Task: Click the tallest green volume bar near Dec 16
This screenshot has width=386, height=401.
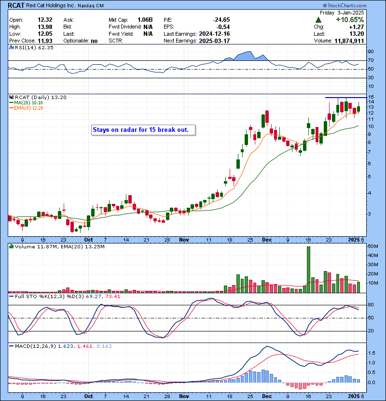Action: (308, 269)
